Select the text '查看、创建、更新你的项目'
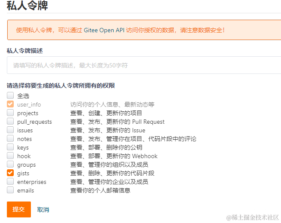281x223 pixels. [x=106, y=113]
